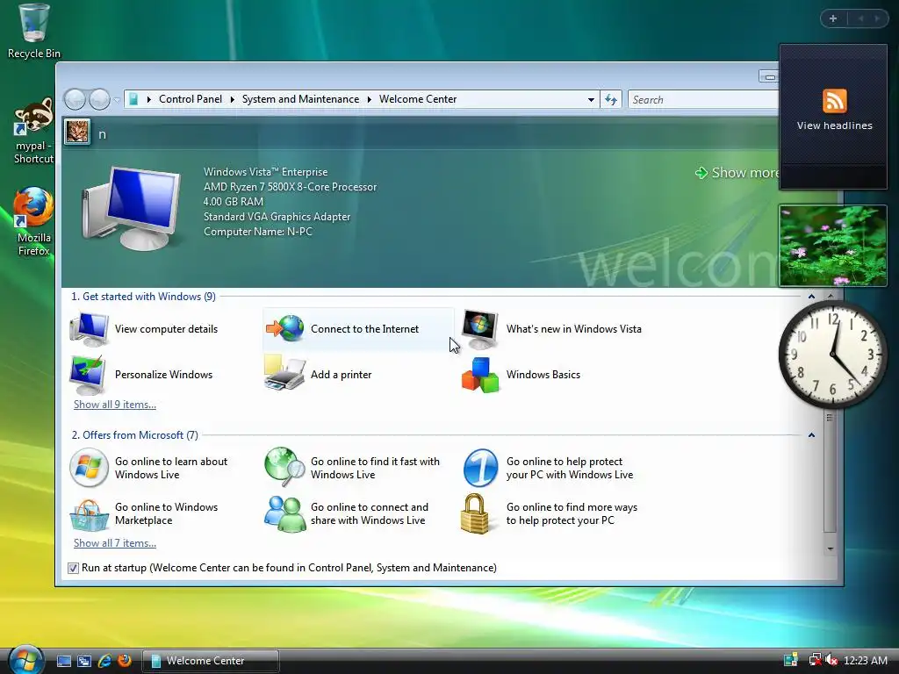Click the Switch between windows quick launch icon
Image resolution: width=899 pixels, height=674 pixels.
(84, 661)
